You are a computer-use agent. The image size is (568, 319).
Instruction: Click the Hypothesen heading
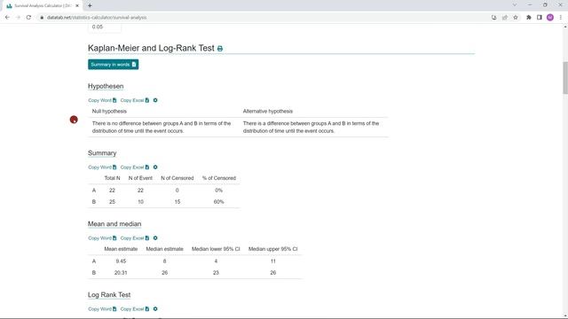pos(106,86)
